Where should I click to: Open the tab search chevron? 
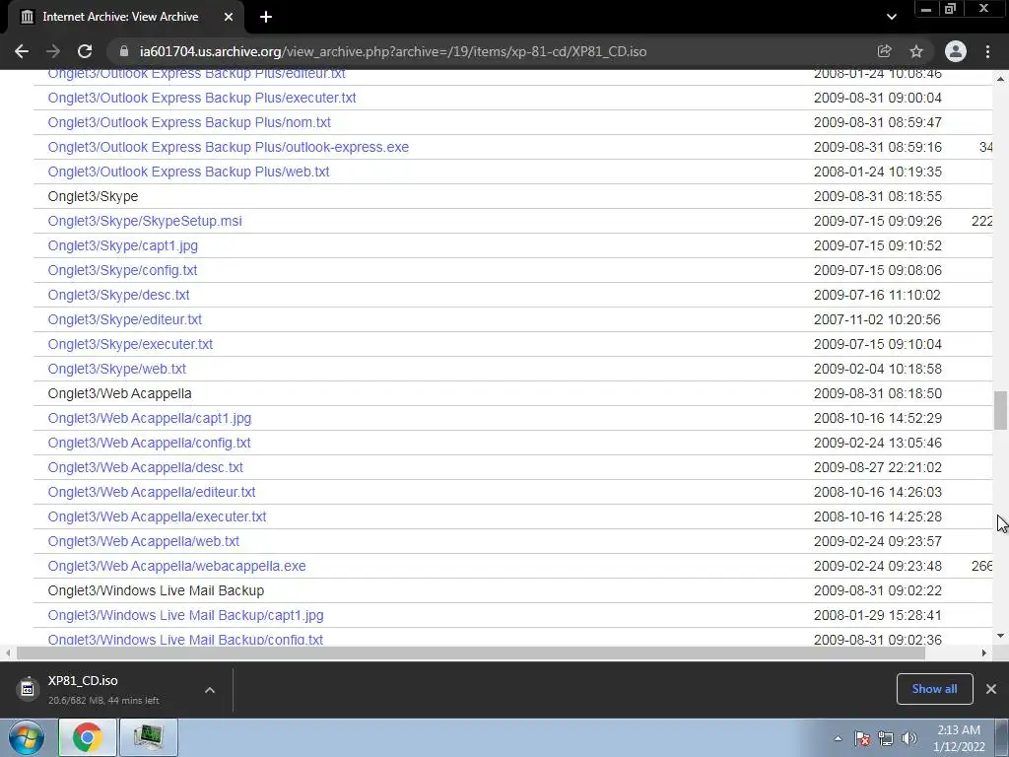(x=891, y=17)
